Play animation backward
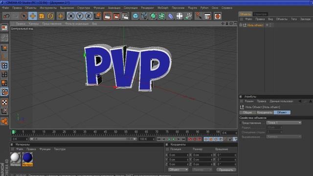Image resolution: width=313 pixels, height=176 pixels. coord(169,139)
